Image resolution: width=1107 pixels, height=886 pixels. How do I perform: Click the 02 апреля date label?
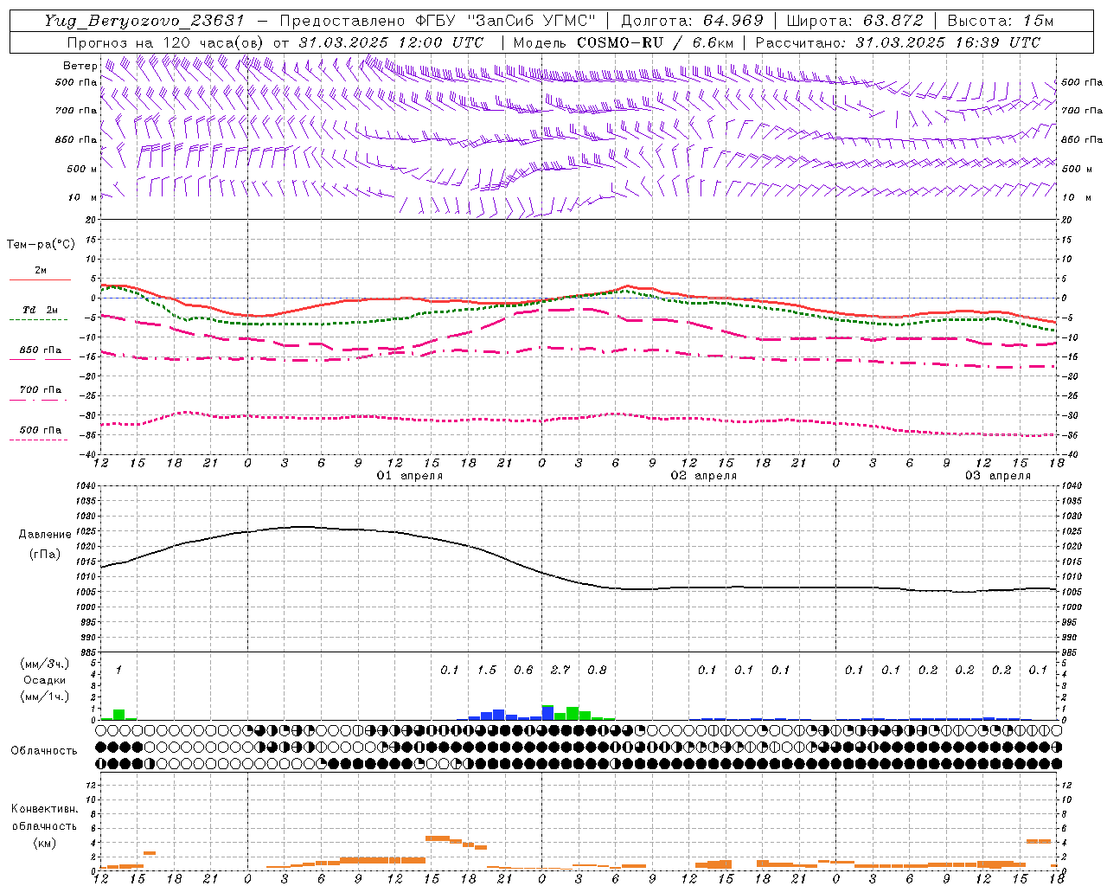[x=704, y=476]
